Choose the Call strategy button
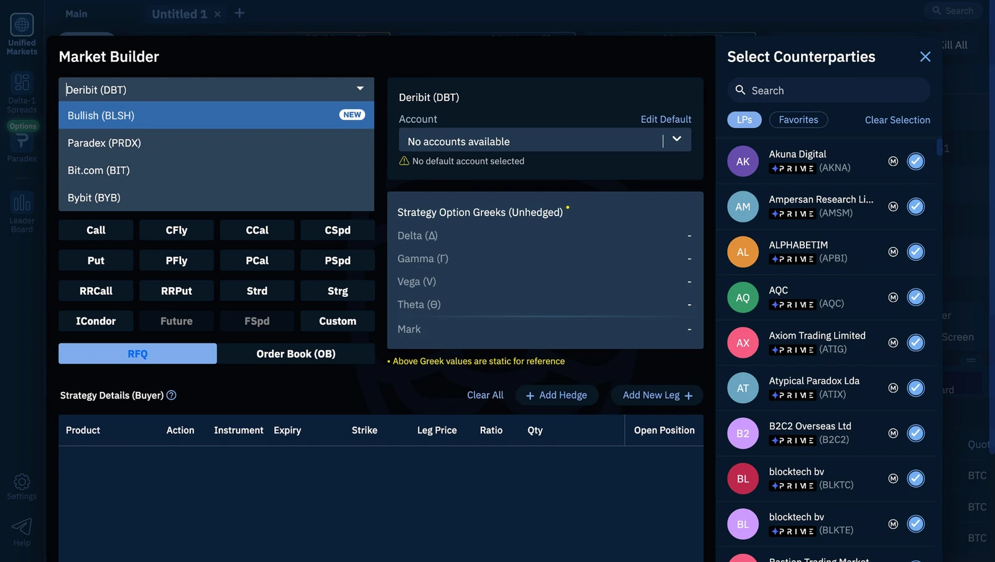 click(x=96, y=230)
